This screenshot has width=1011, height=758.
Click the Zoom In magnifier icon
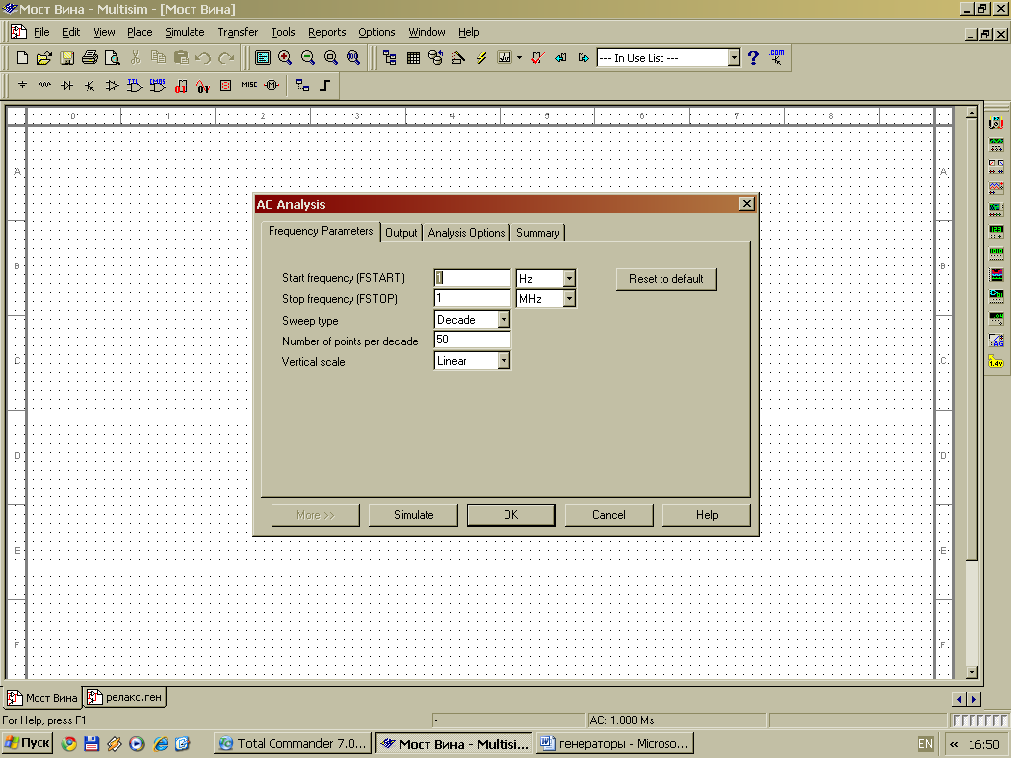285,58
